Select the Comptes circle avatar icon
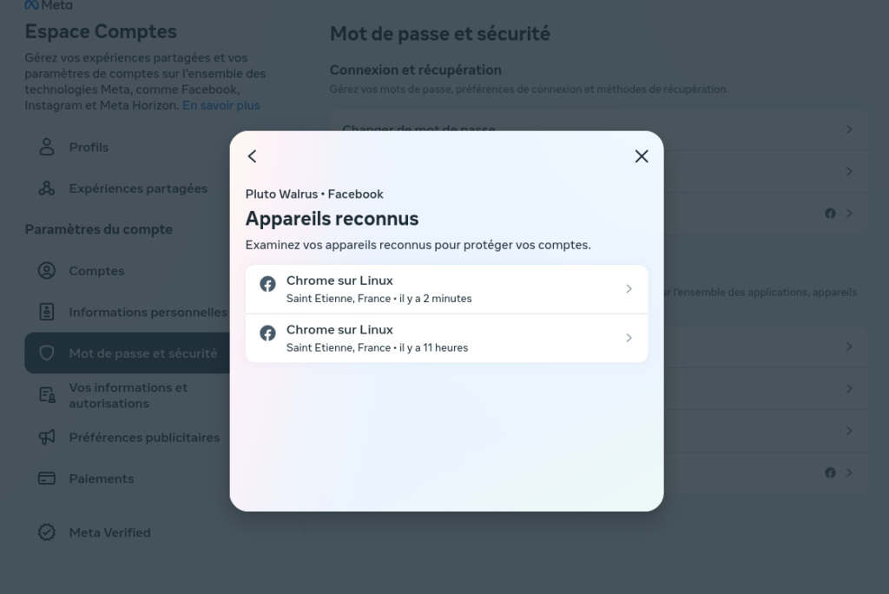This screenshot has height=594, width=889. click(x=47, y=271)
